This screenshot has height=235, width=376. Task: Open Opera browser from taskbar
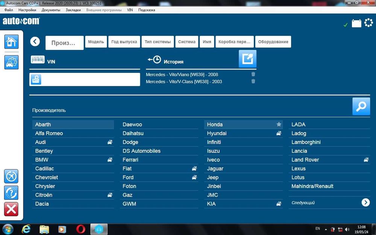[x=80, y=229]
